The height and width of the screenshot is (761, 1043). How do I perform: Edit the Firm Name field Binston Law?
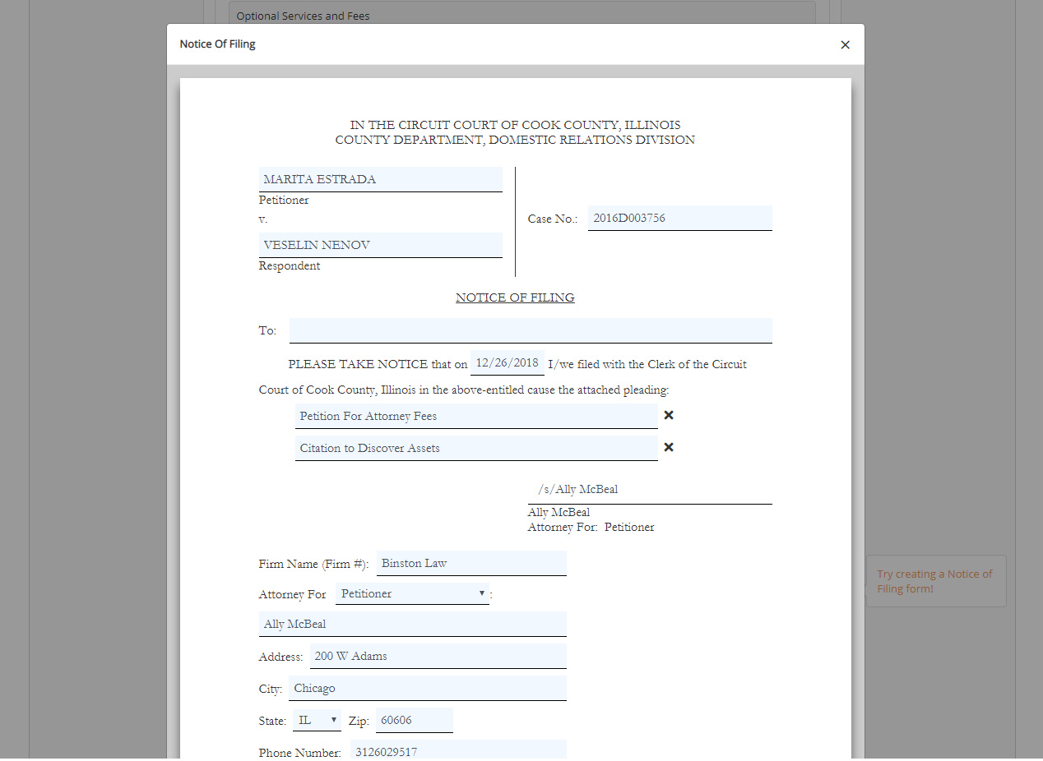(471, 563)
